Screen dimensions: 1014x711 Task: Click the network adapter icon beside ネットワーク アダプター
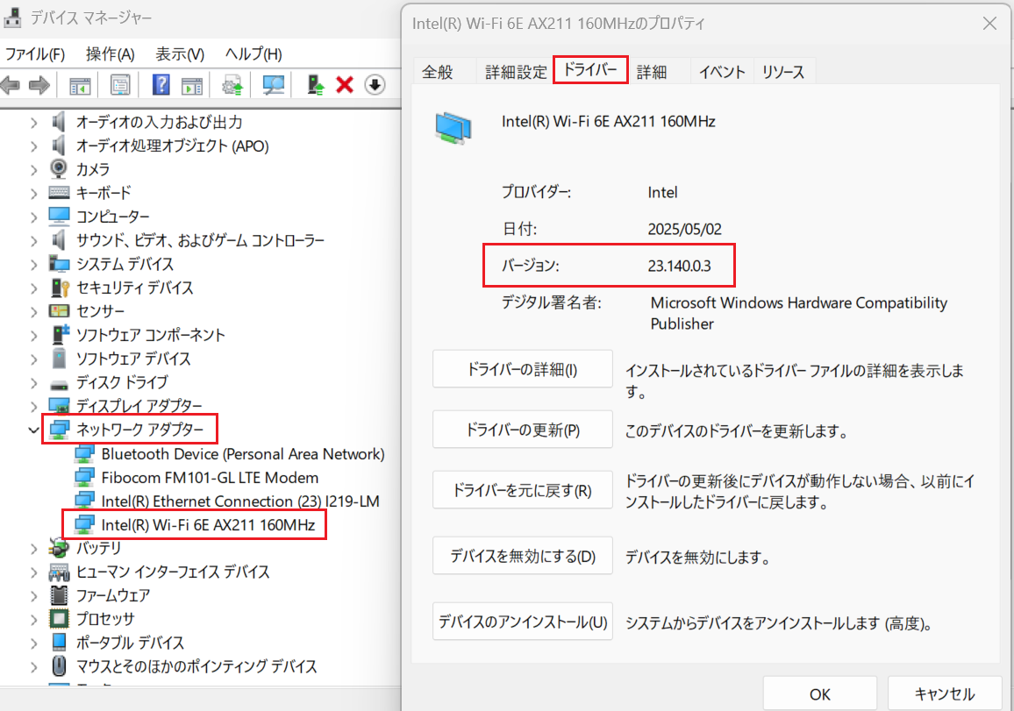[x=59, y=430]
